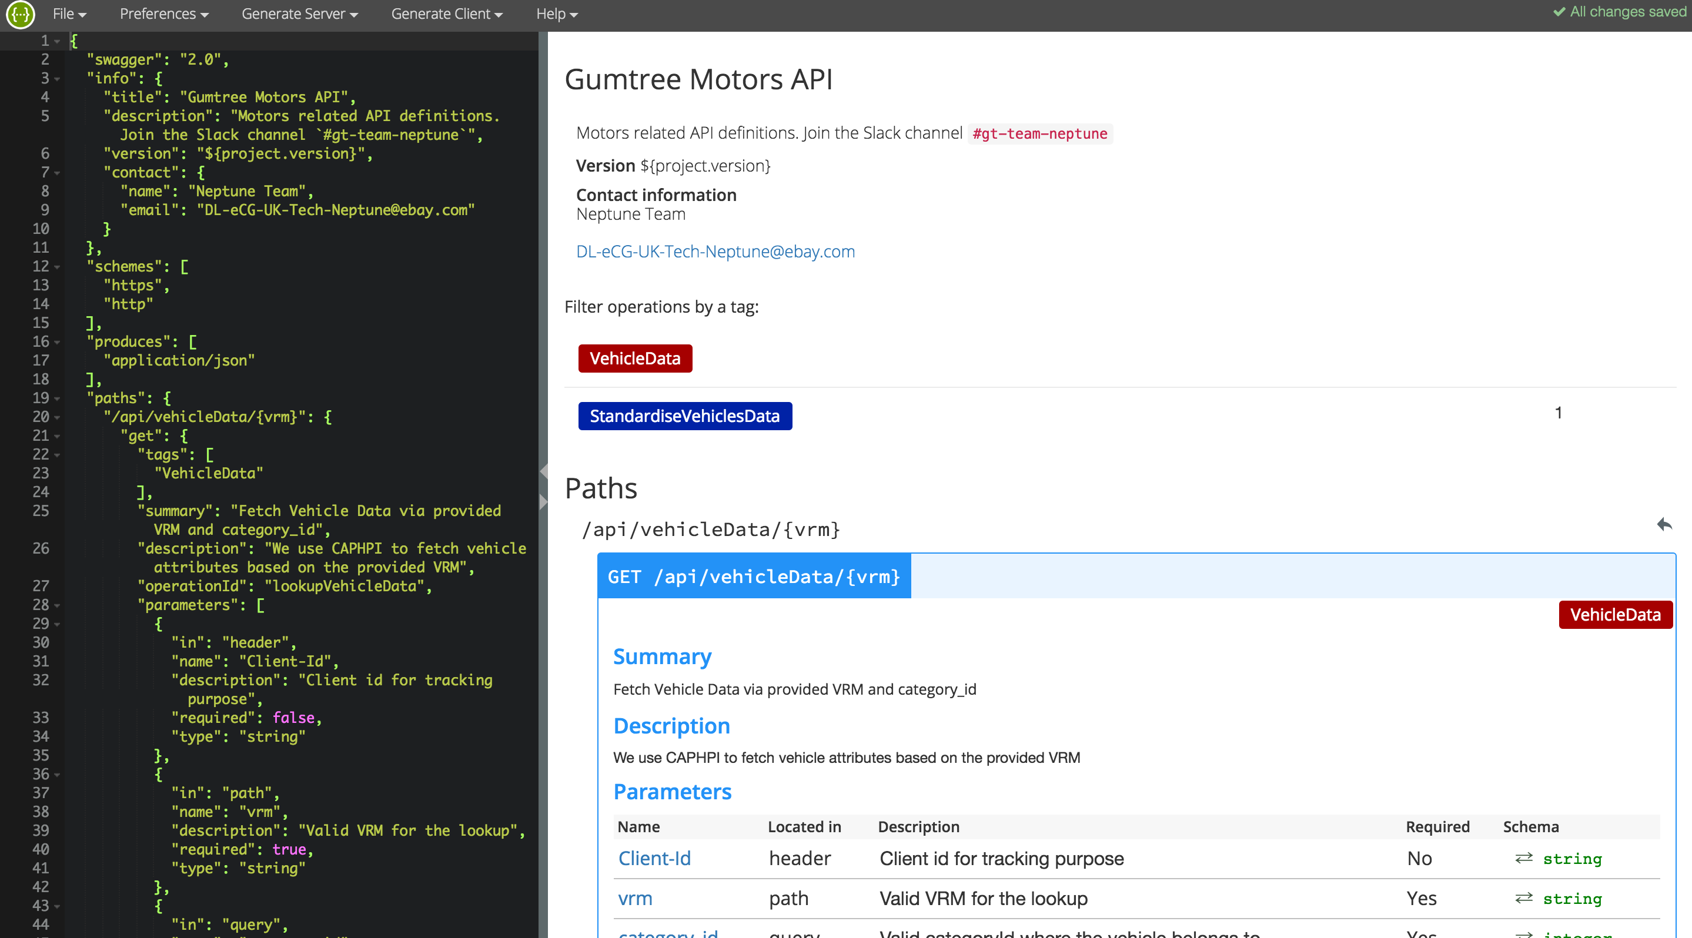1692x938 pixels.
Task: Collapse the preview pane with right splitter arrow
Action: pyautogui.click(x=543, y=502)
